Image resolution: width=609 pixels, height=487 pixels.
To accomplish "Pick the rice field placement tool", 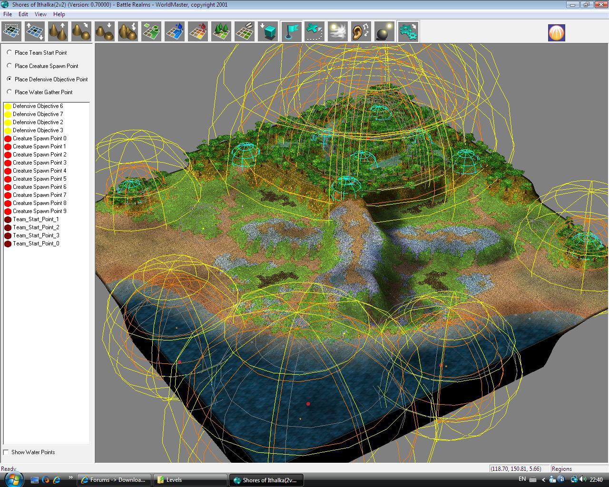I will (245, 32).
